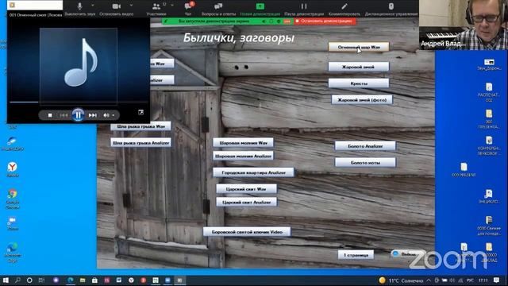Open 'Шла рыжа грыжа Analizer' button
The height and width of the screenshot is (286, 508).
140,143
